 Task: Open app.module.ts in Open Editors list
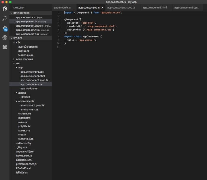point(31,17)
